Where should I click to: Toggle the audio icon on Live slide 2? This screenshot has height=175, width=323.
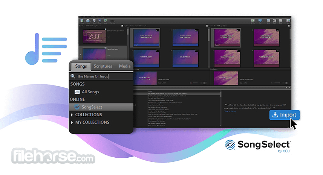pyautogui.click(x=278, y=30)
